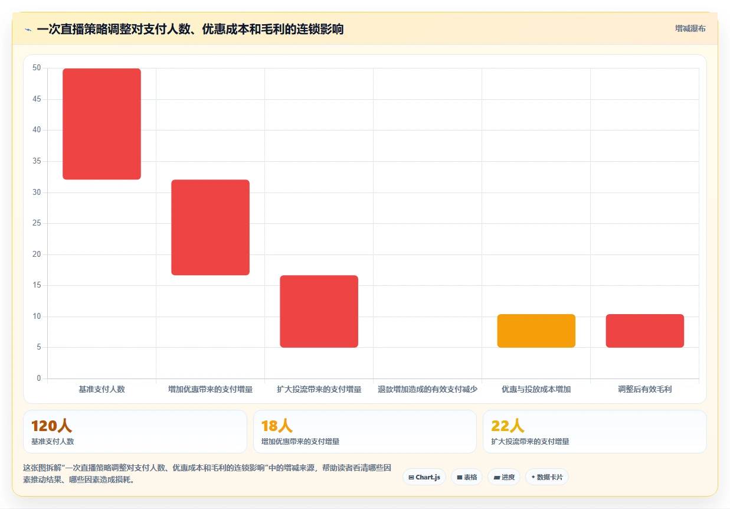Click the Chart.js chip
This screenshot has height=509, width=730.
coord(424,477)
